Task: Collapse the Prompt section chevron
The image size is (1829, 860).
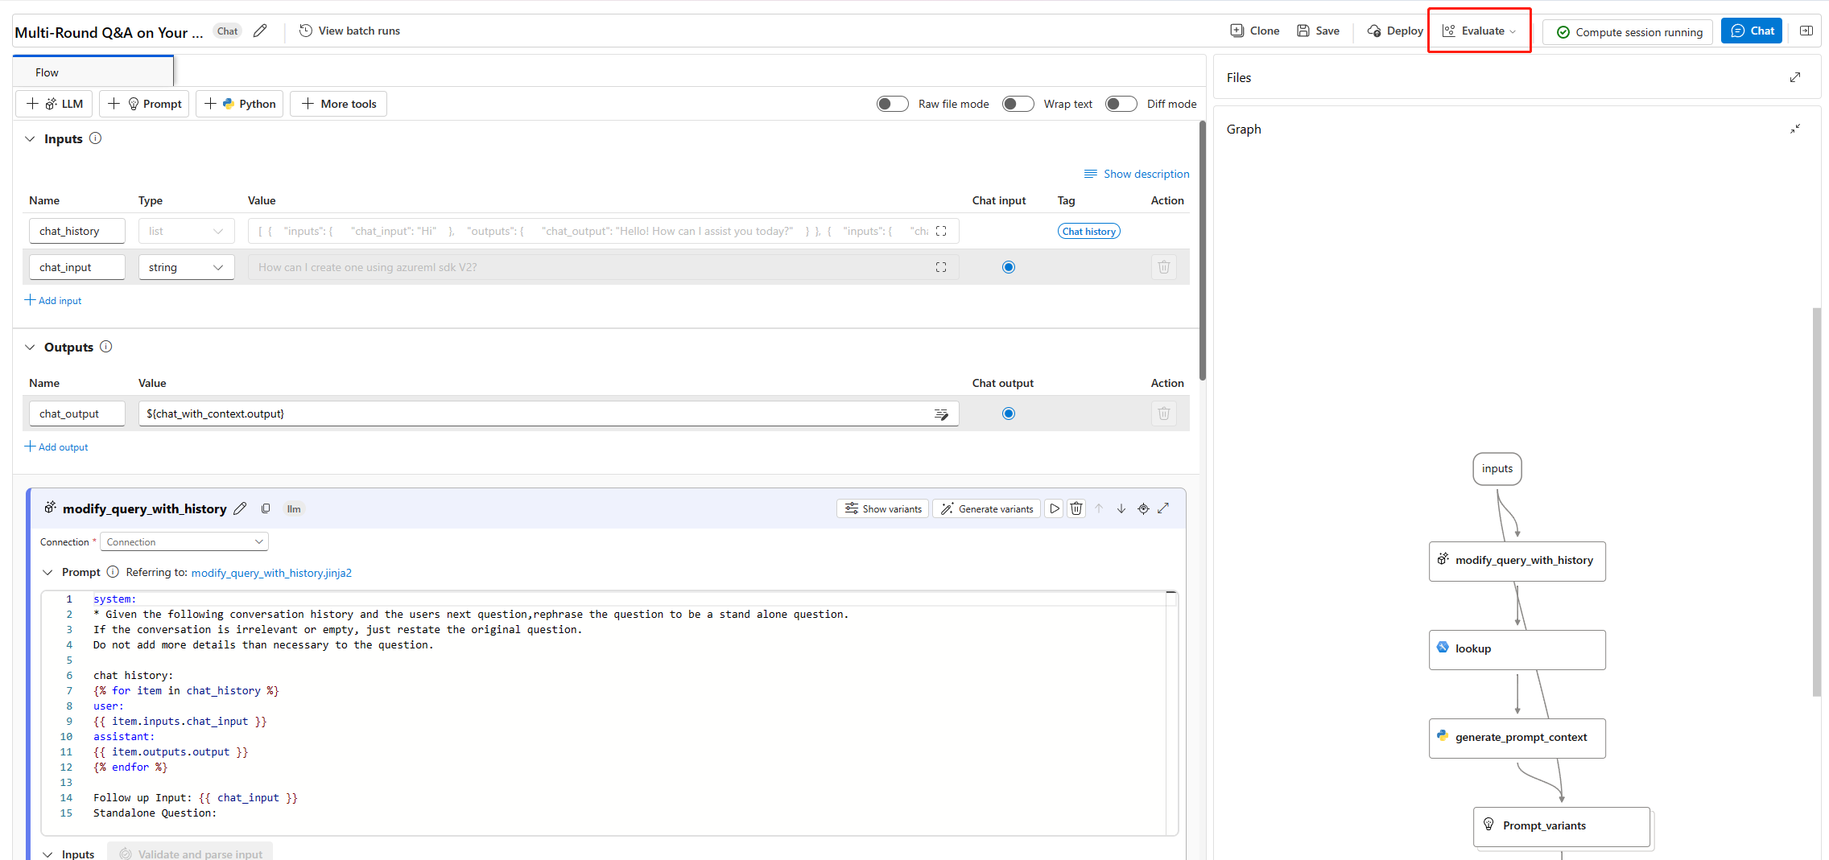Action: (47, 572)
